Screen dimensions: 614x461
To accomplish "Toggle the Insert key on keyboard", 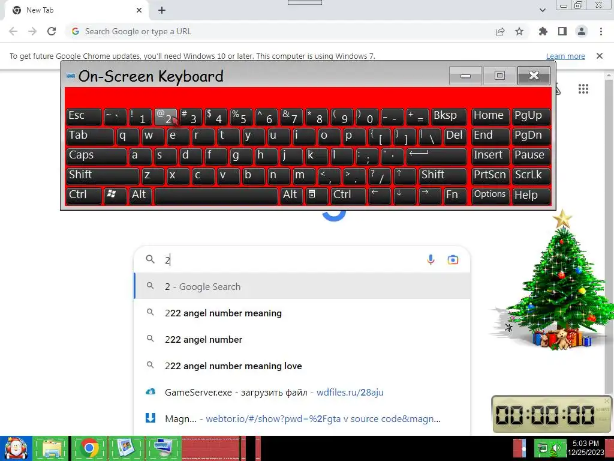I will tap(490, 157).
